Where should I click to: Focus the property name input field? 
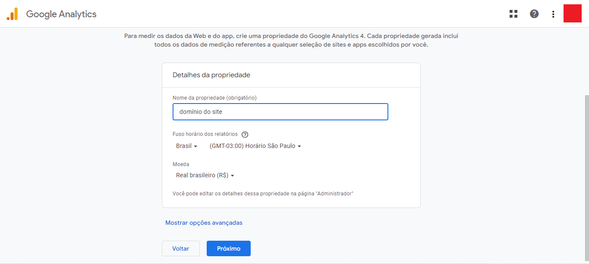point(280,112)
